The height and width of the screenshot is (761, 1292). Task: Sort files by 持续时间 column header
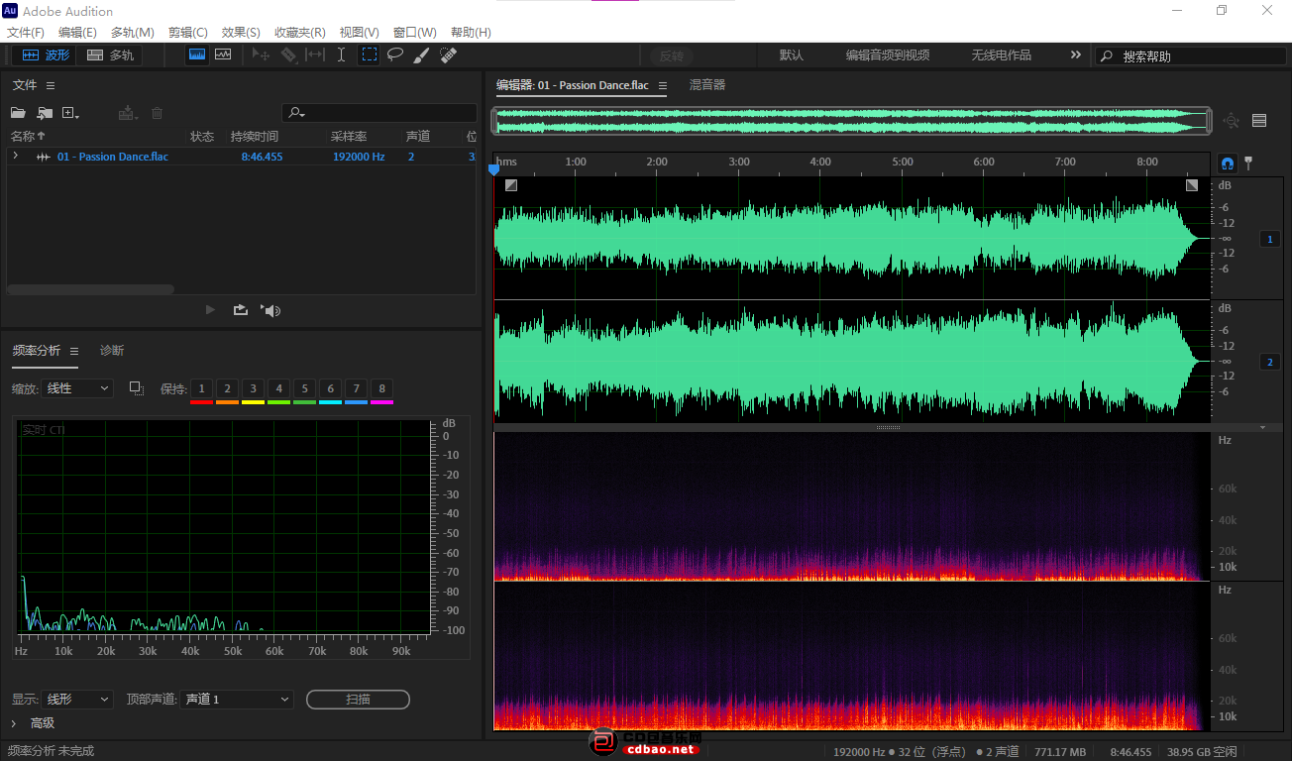coord(255,136)
